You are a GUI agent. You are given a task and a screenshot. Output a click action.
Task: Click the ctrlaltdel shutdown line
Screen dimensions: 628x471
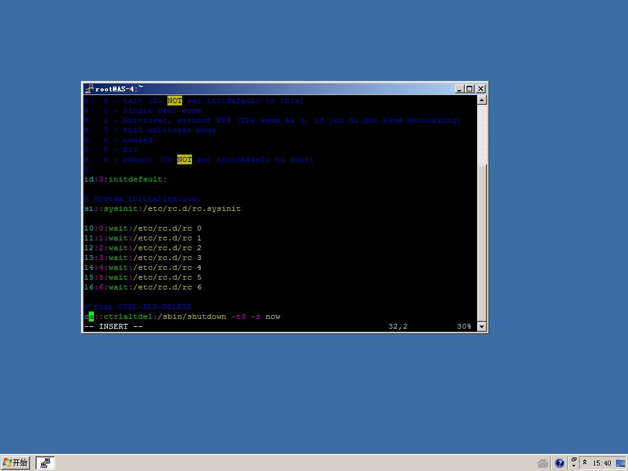(x=182, y=316)
